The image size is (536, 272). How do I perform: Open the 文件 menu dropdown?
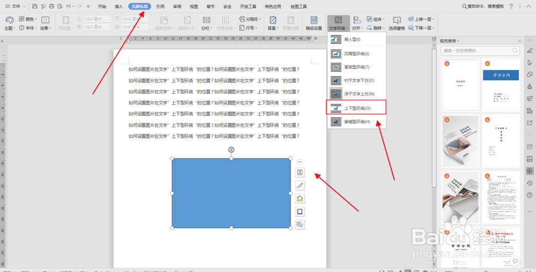[16, 6]
